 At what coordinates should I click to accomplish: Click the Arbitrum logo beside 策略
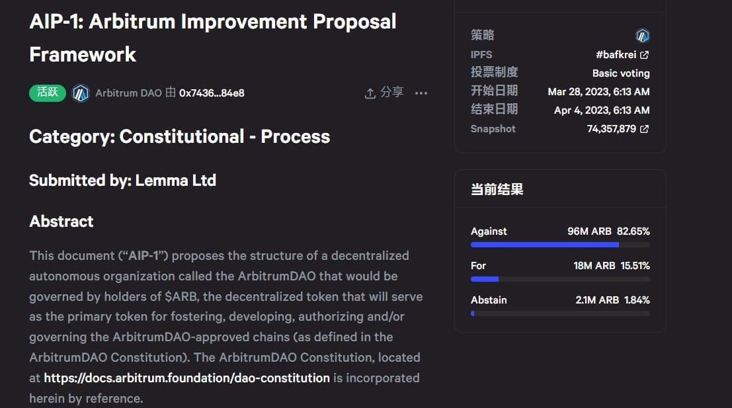642,35
